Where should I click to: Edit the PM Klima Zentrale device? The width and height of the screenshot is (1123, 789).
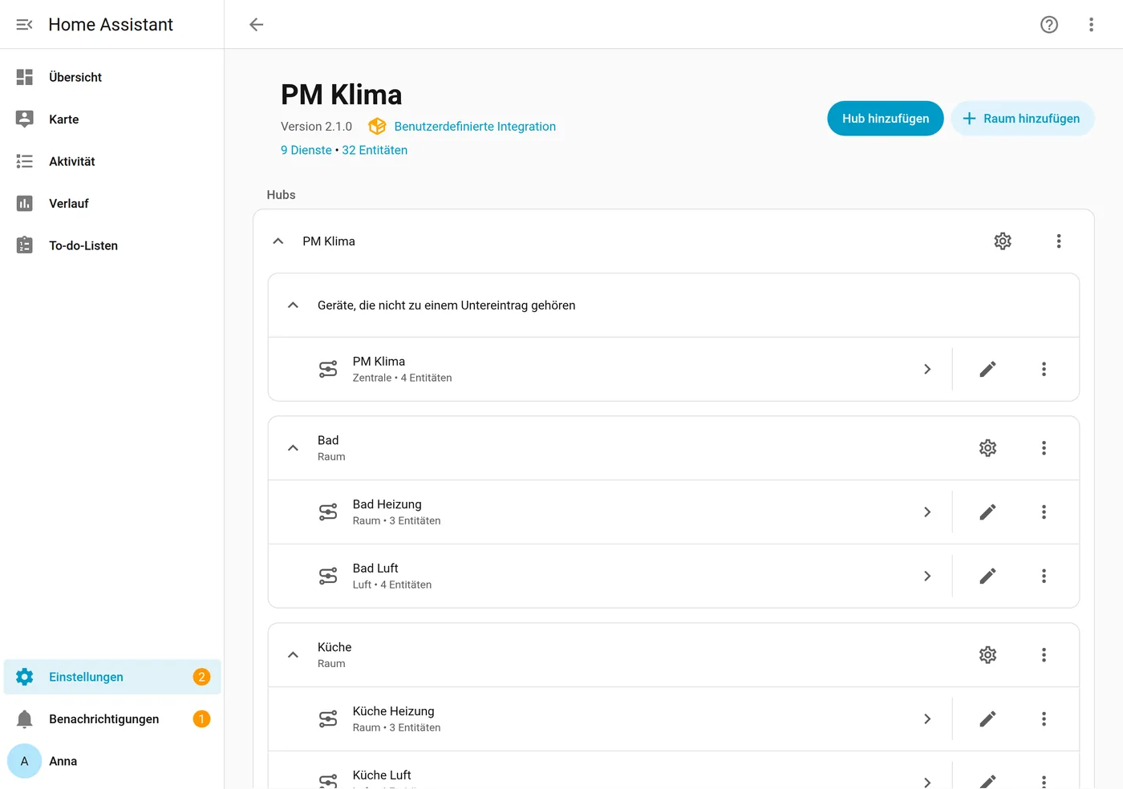click(987, 369)
